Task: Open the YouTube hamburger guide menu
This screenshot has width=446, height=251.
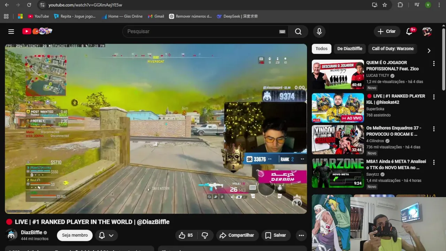Action: click(x=11, y=31)
